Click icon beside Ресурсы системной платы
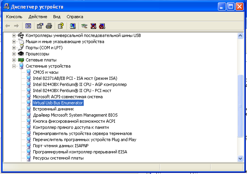 point(29,158)
